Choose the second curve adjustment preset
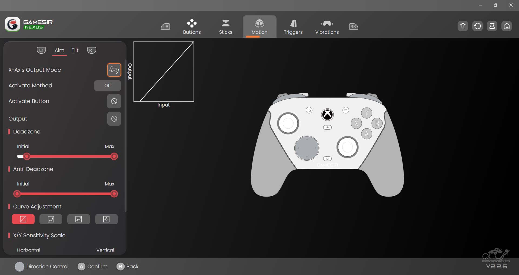Screen dimensions: 519x275 tap(51, 219)
